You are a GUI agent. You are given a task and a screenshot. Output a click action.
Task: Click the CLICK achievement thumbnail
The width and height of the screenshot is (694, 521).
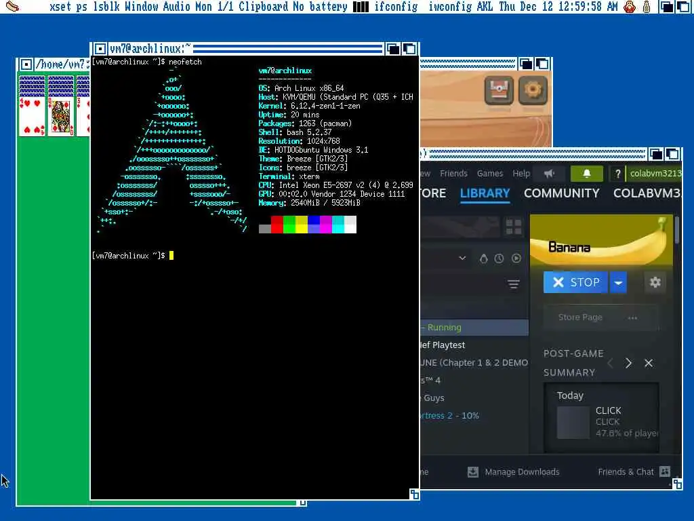pos(573,422)
